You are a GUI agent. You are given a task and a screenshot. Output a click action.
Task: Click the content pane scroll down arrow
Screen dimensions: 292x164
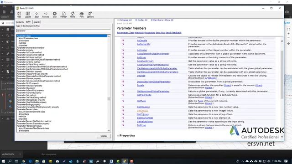click(282, 137)
